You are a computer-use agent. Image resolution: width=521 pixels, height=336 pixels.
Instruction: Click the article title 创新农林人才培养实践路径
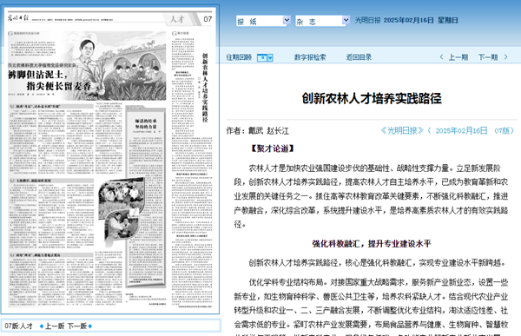click(x=372, y=98)
